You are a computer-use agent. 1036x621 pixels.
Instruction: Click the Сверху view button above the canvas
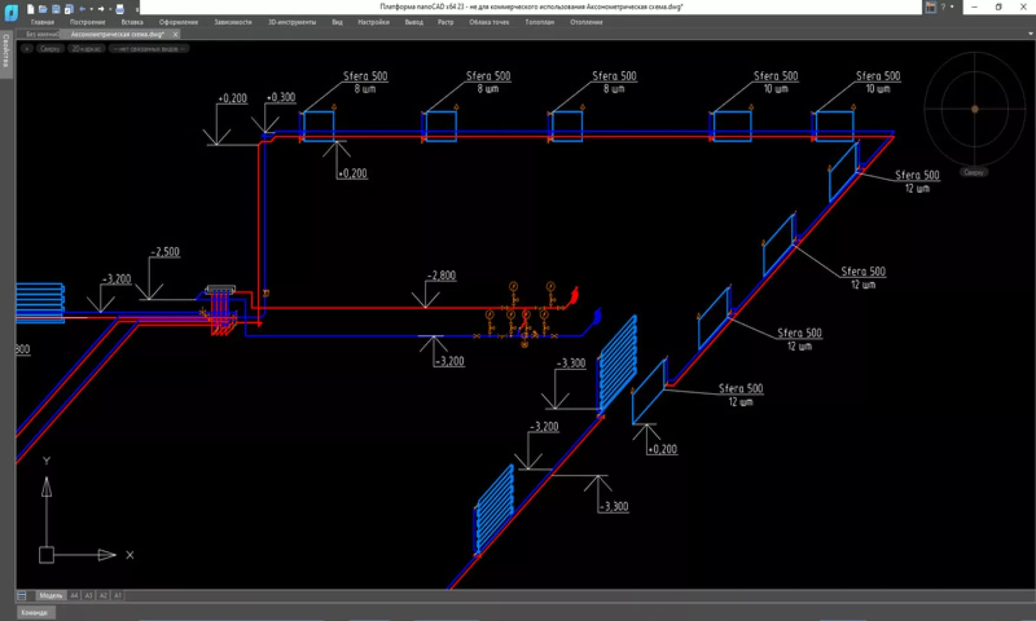pos(50,48)
